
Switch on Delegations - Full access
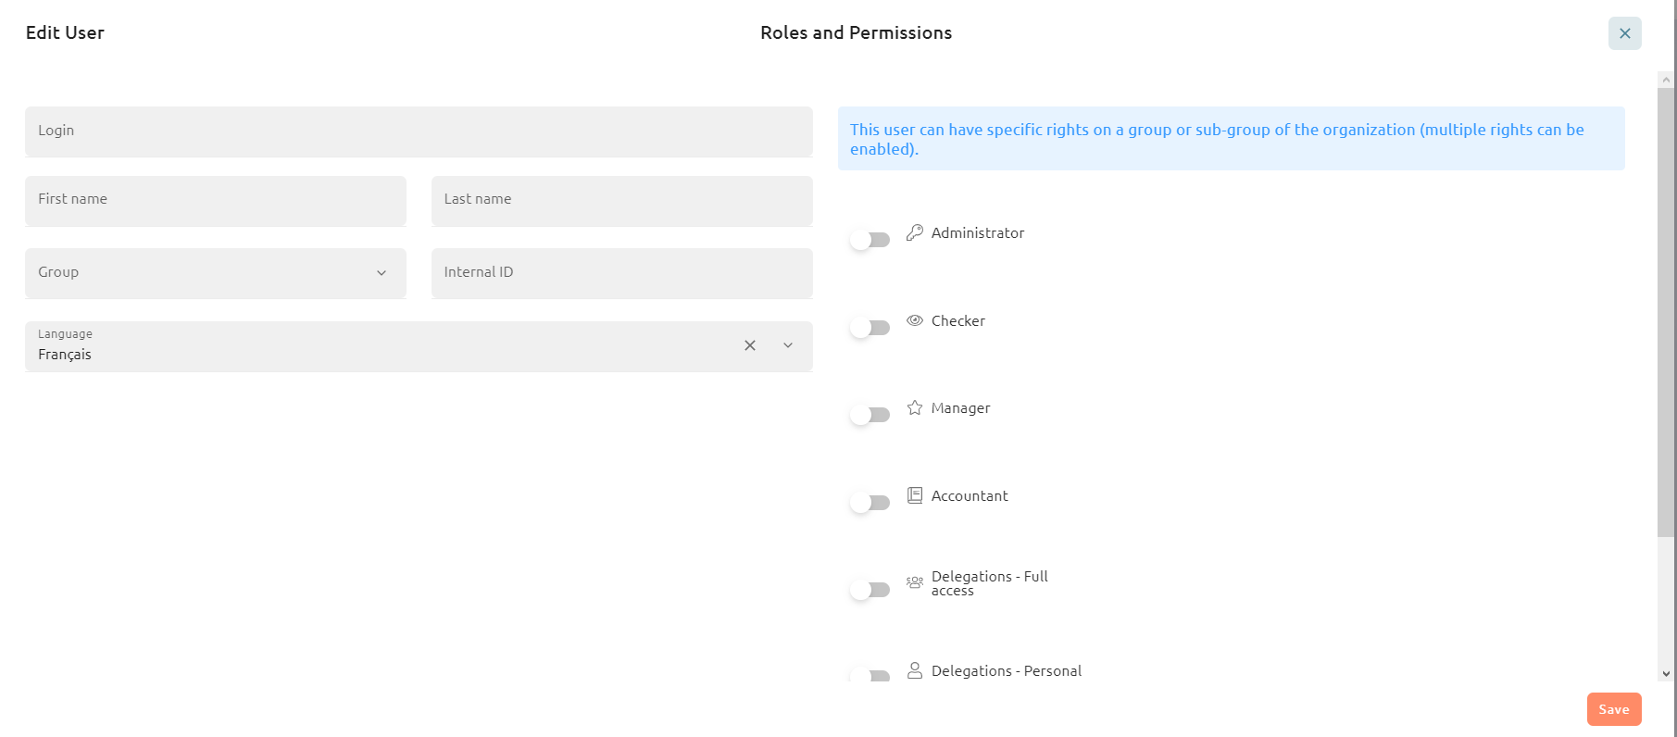(870, 590)
